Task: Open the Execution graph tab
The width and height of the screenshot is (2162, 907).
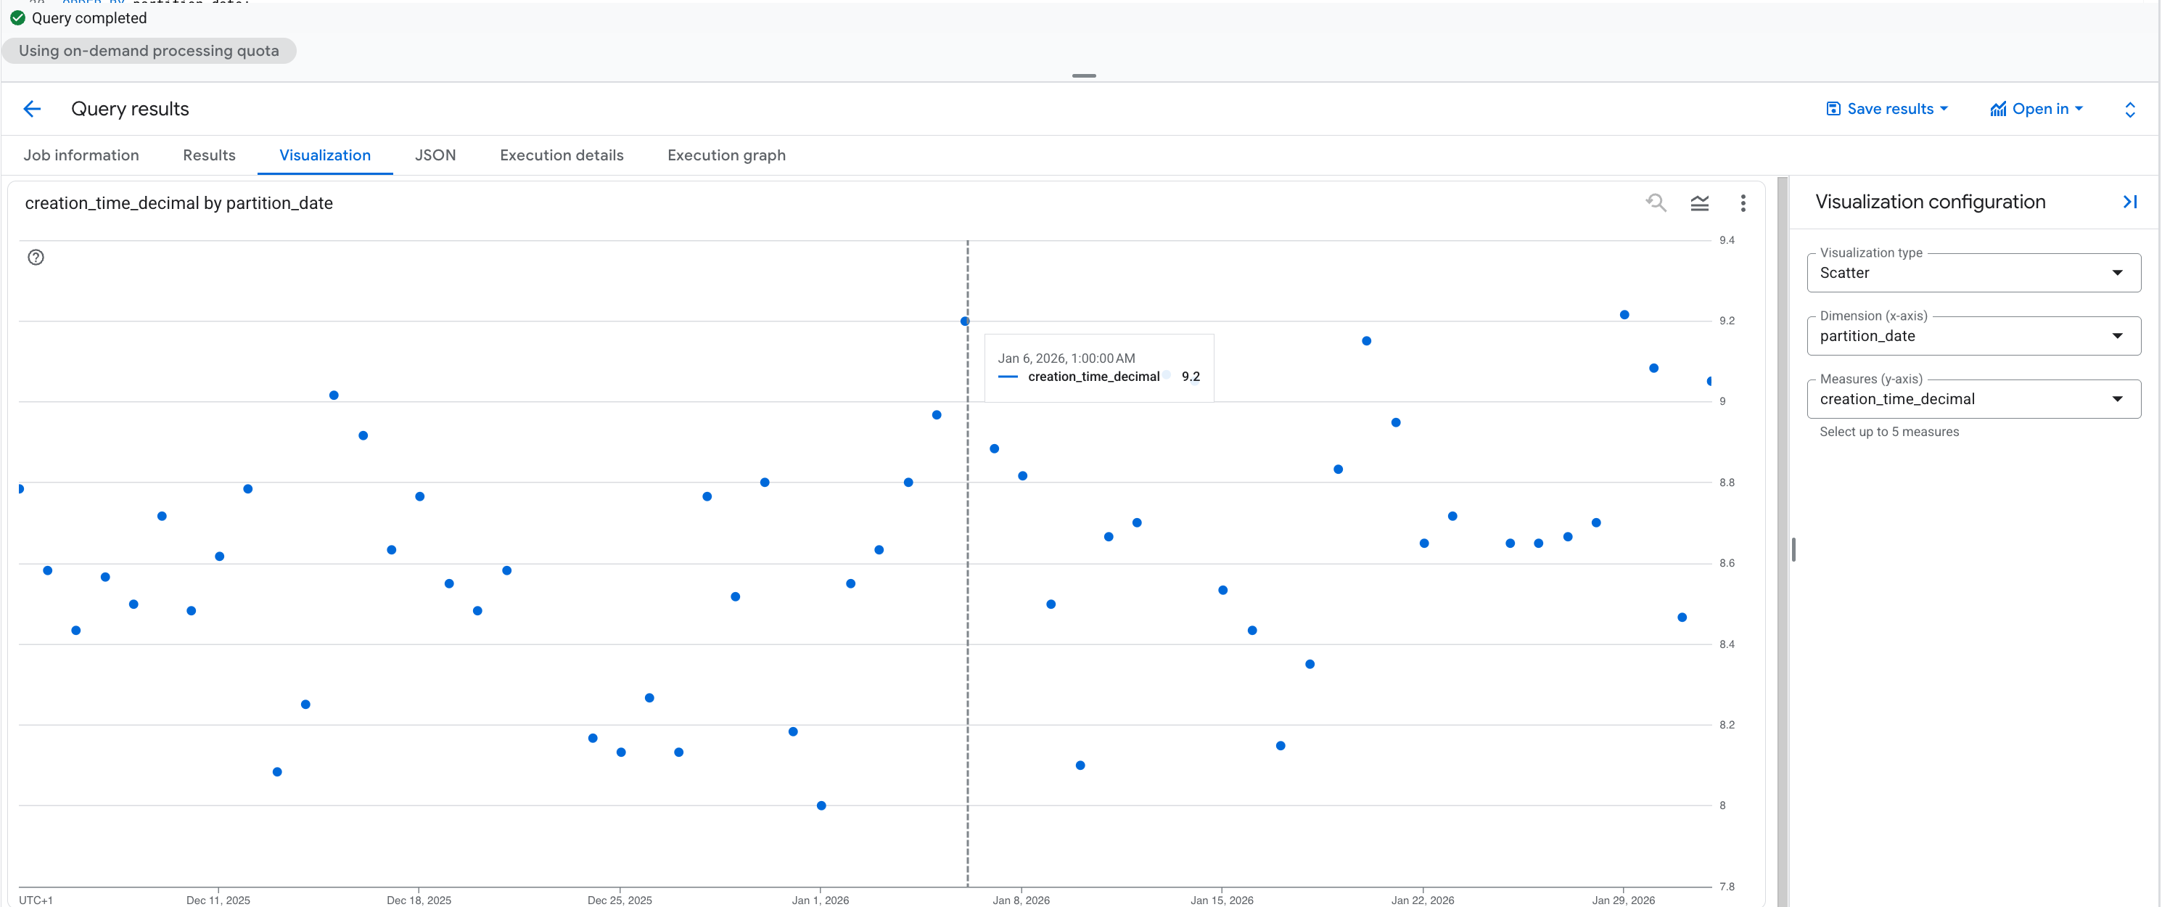Action: click(726, 155)
